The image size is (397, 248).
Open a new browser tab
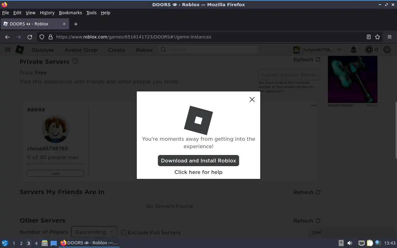[76, 24]
